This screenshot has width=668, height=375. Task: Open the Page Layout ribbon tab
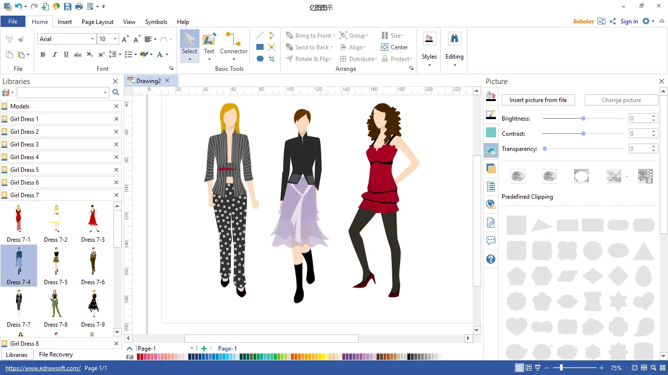(97, 22)
